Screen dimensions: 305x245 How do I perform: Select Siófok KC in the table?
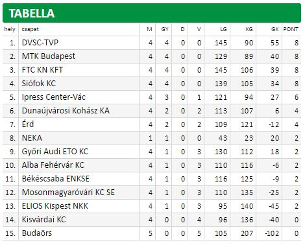(39, 84)
